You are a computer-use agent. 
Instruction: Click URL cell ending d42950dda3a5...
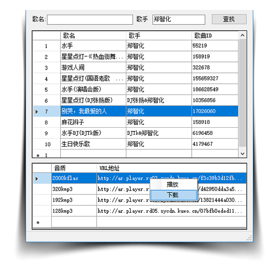[x=171, y=189]
